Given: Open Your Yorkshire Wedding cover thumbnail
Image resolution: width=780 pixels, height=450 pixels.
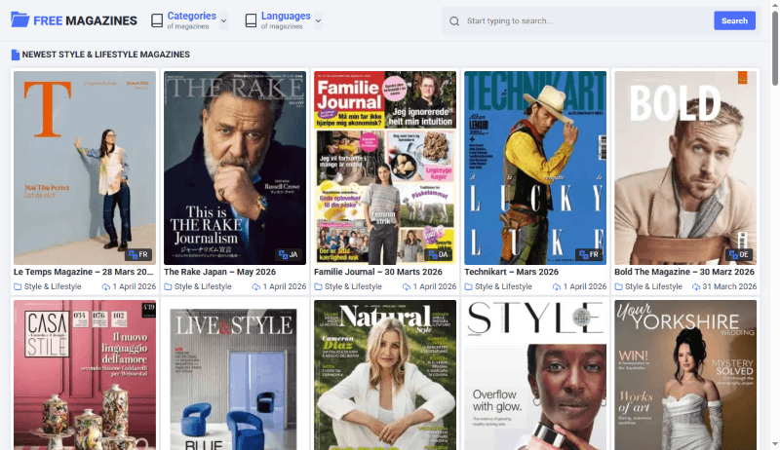Looking at the screenshot, I should (x=685, y=375).
